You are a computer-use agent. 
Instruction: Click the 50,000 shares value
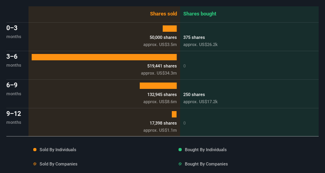coord(163,37)
